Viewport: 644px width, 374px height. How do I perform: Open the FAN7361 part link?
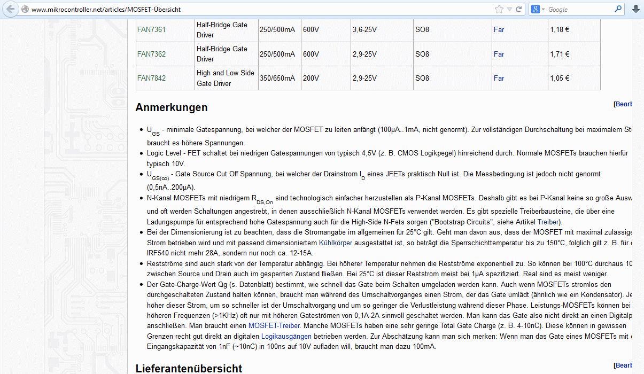point(151,30)
